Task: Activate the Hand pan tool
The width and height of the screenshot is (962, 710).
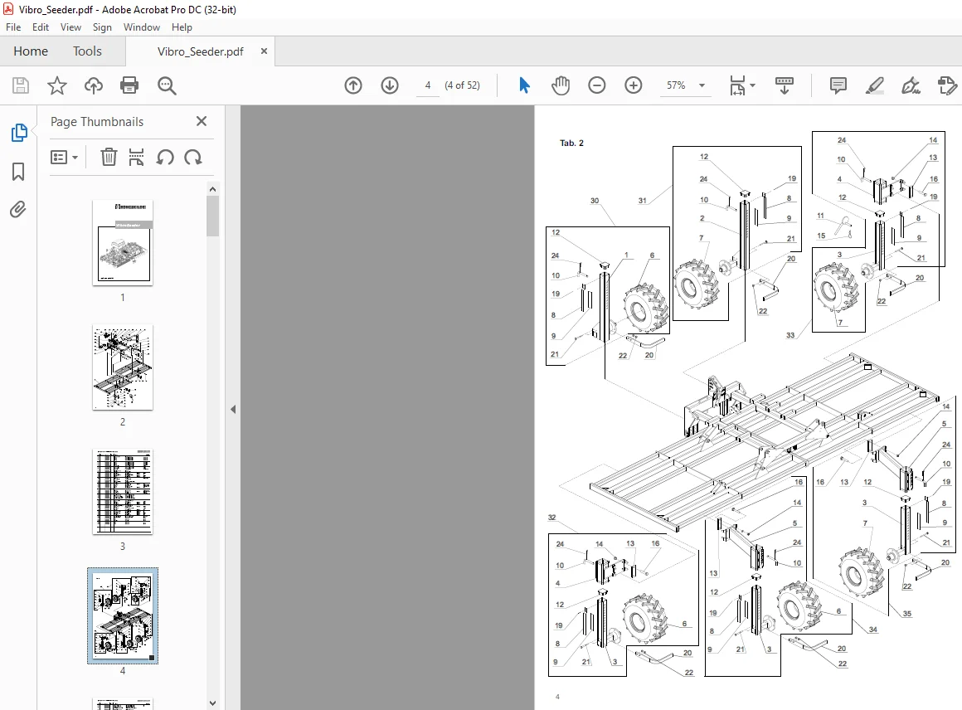Action: coord(560,85)
